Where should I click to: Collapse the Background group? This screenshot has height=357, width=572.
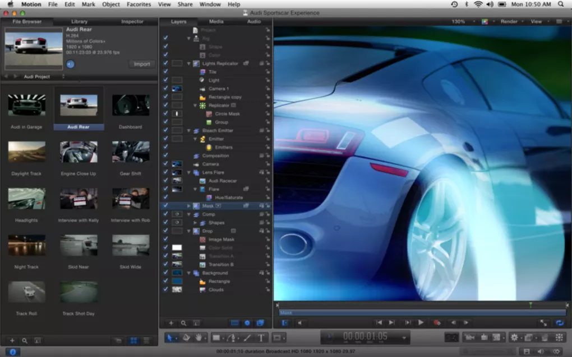(189, 273)
